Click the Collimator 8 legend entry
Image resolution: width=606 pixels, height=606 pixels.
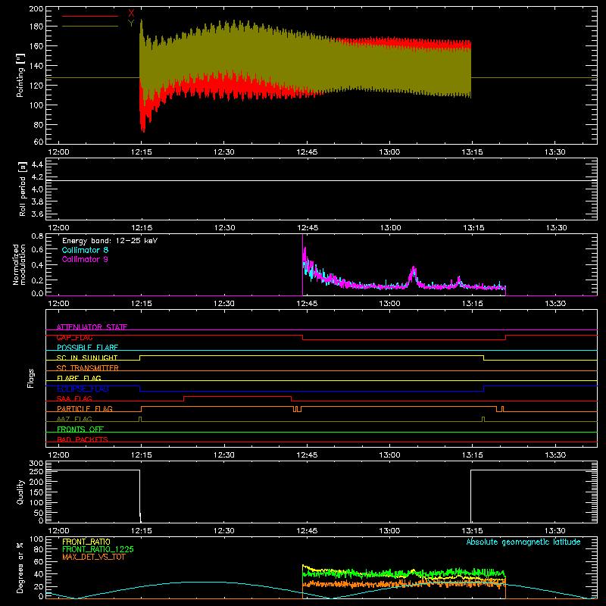tap(85, 250)
